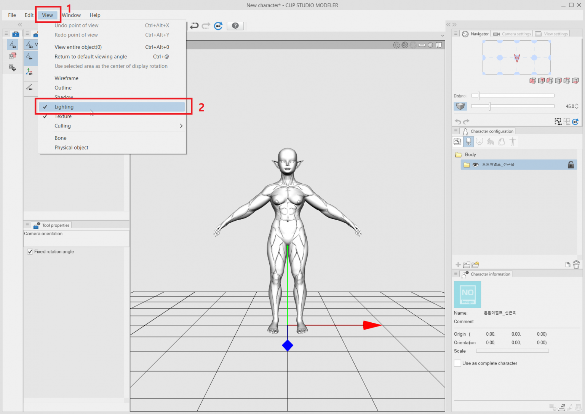
Task: Uncheck the Fixed rotation angle checkbox
Action: pyautogui.click(x=30, y=252)
